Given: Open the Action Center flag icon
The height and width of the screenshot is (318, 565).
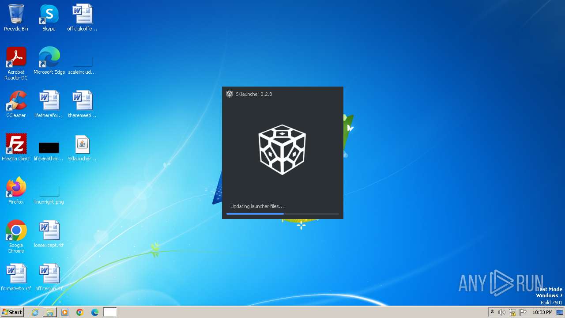Looking at the screenshot, I should [523, 312].
